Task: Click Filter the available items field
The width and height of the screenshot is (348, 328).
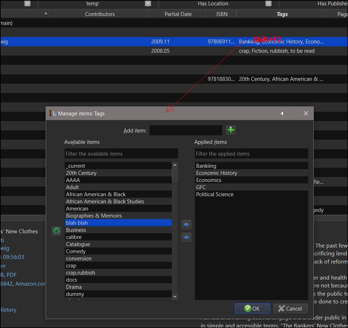Action: point(121,154)
